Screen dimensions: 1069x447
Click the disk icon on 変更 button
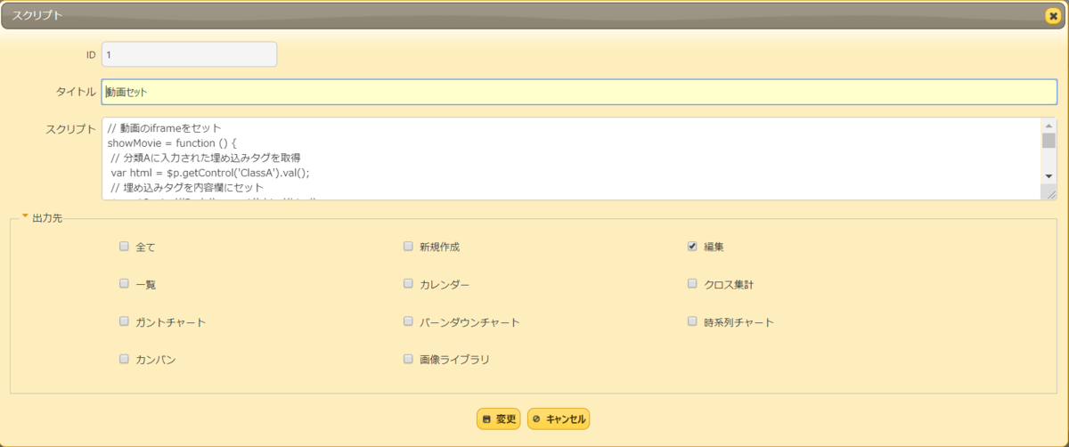(x=486, y=419)
